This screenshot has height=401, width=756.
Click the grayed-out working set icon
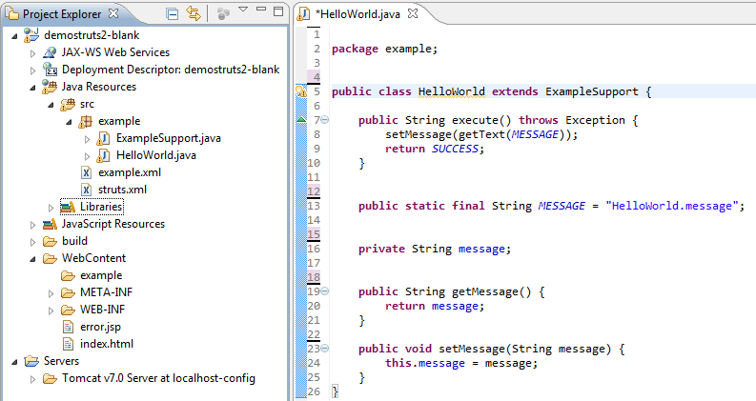[x=223, y=13]
